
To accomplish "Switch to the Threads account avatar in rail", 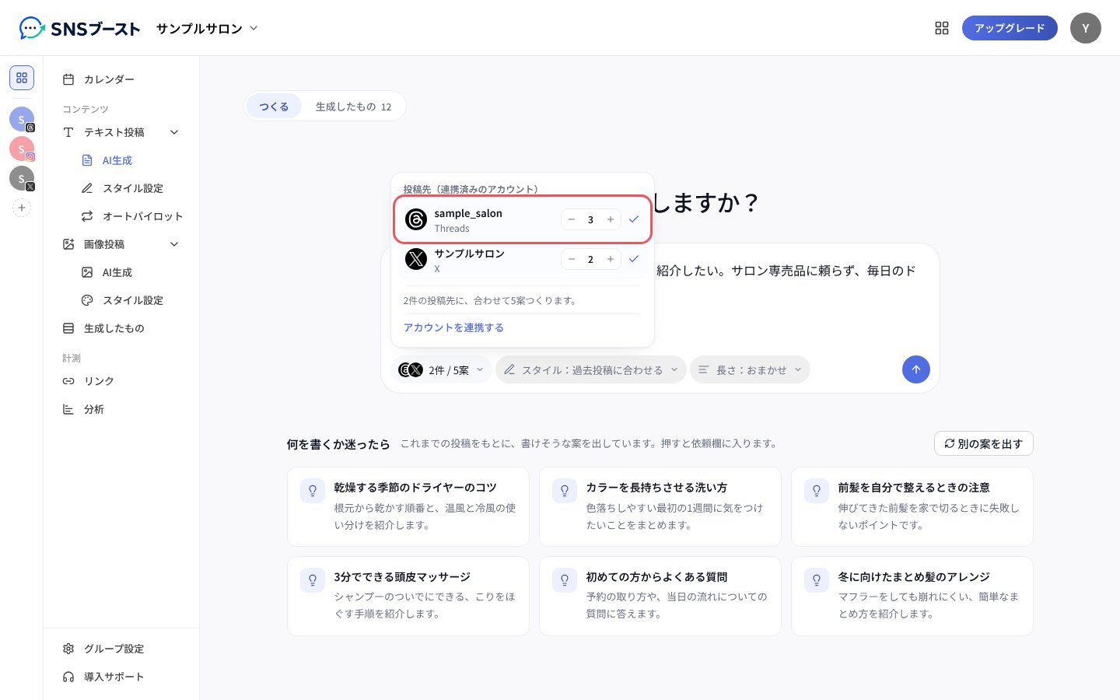I will click(22, 119).
